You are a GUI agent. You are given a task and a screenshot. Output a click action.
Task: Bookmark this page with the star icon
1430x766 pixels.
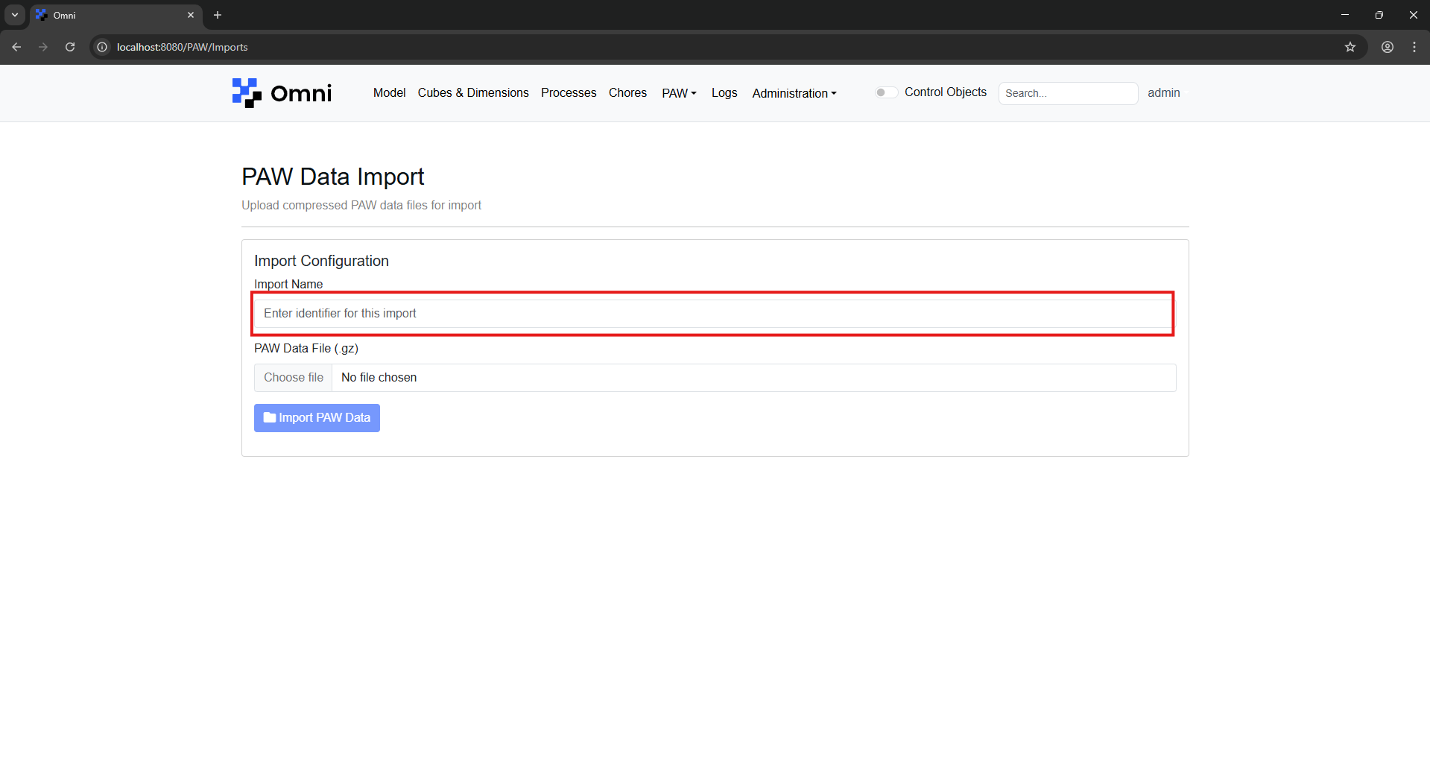[x=1350, y=47]
